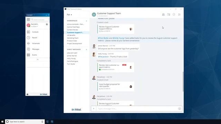Open direct message with James Warner
221x124 pixels.
click(72, 56)
